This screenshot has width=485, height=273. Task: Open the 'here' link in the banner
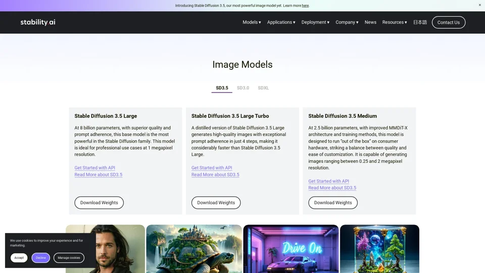click(305, 6)
